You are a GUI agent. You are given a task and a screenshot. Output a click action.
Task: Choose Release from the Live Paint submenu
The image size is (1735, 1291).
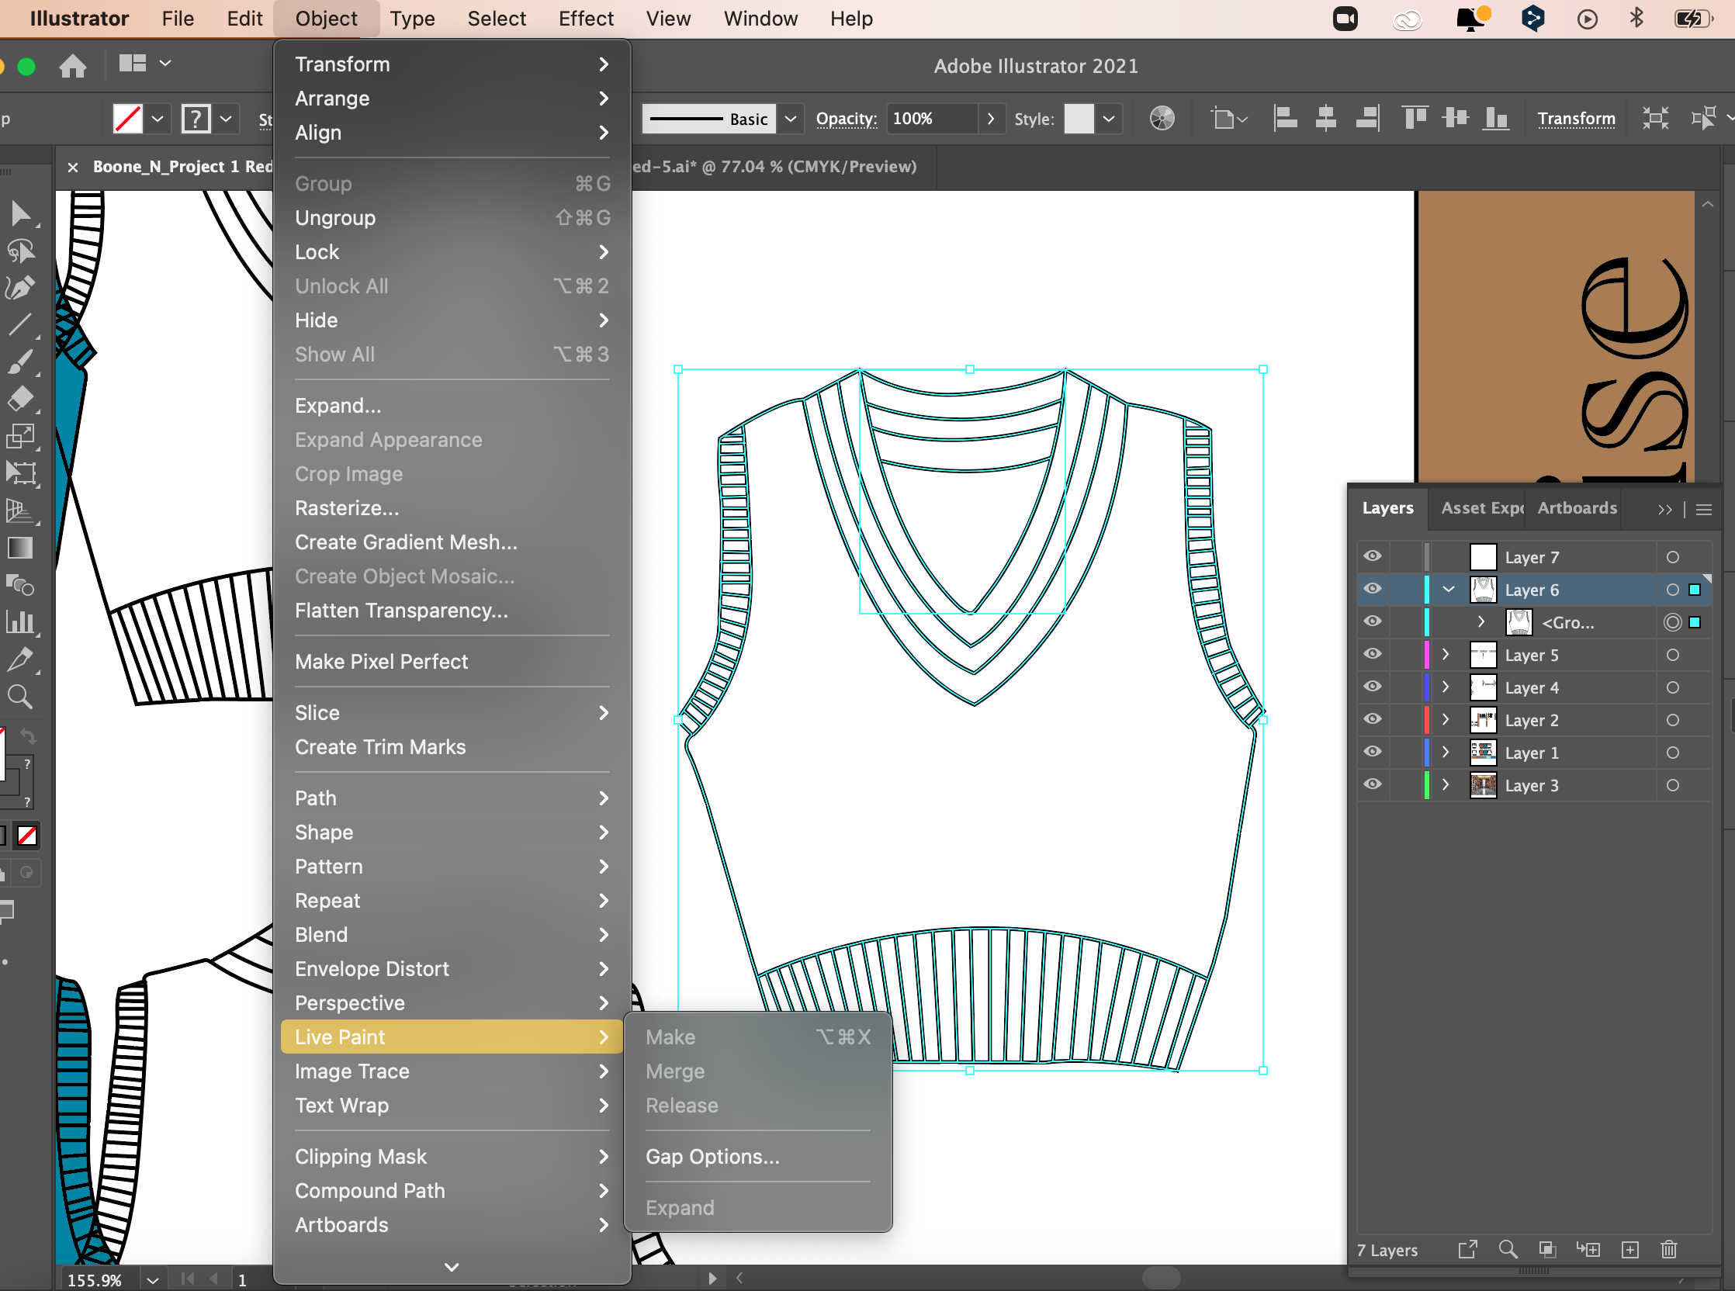coord(680,1105)
